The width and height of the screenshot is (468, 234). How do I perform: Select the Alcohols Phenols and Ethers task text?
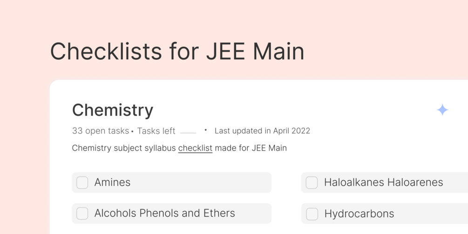(164, 214)
